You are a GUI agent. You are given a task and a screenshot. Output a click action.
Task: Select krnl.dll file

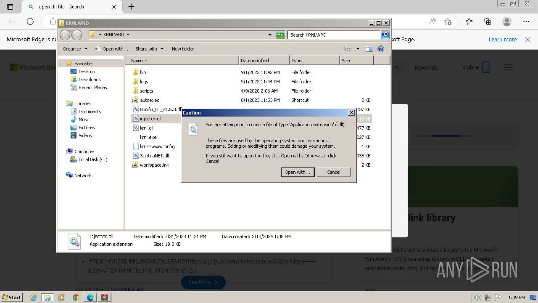click(x=146, y=128)
